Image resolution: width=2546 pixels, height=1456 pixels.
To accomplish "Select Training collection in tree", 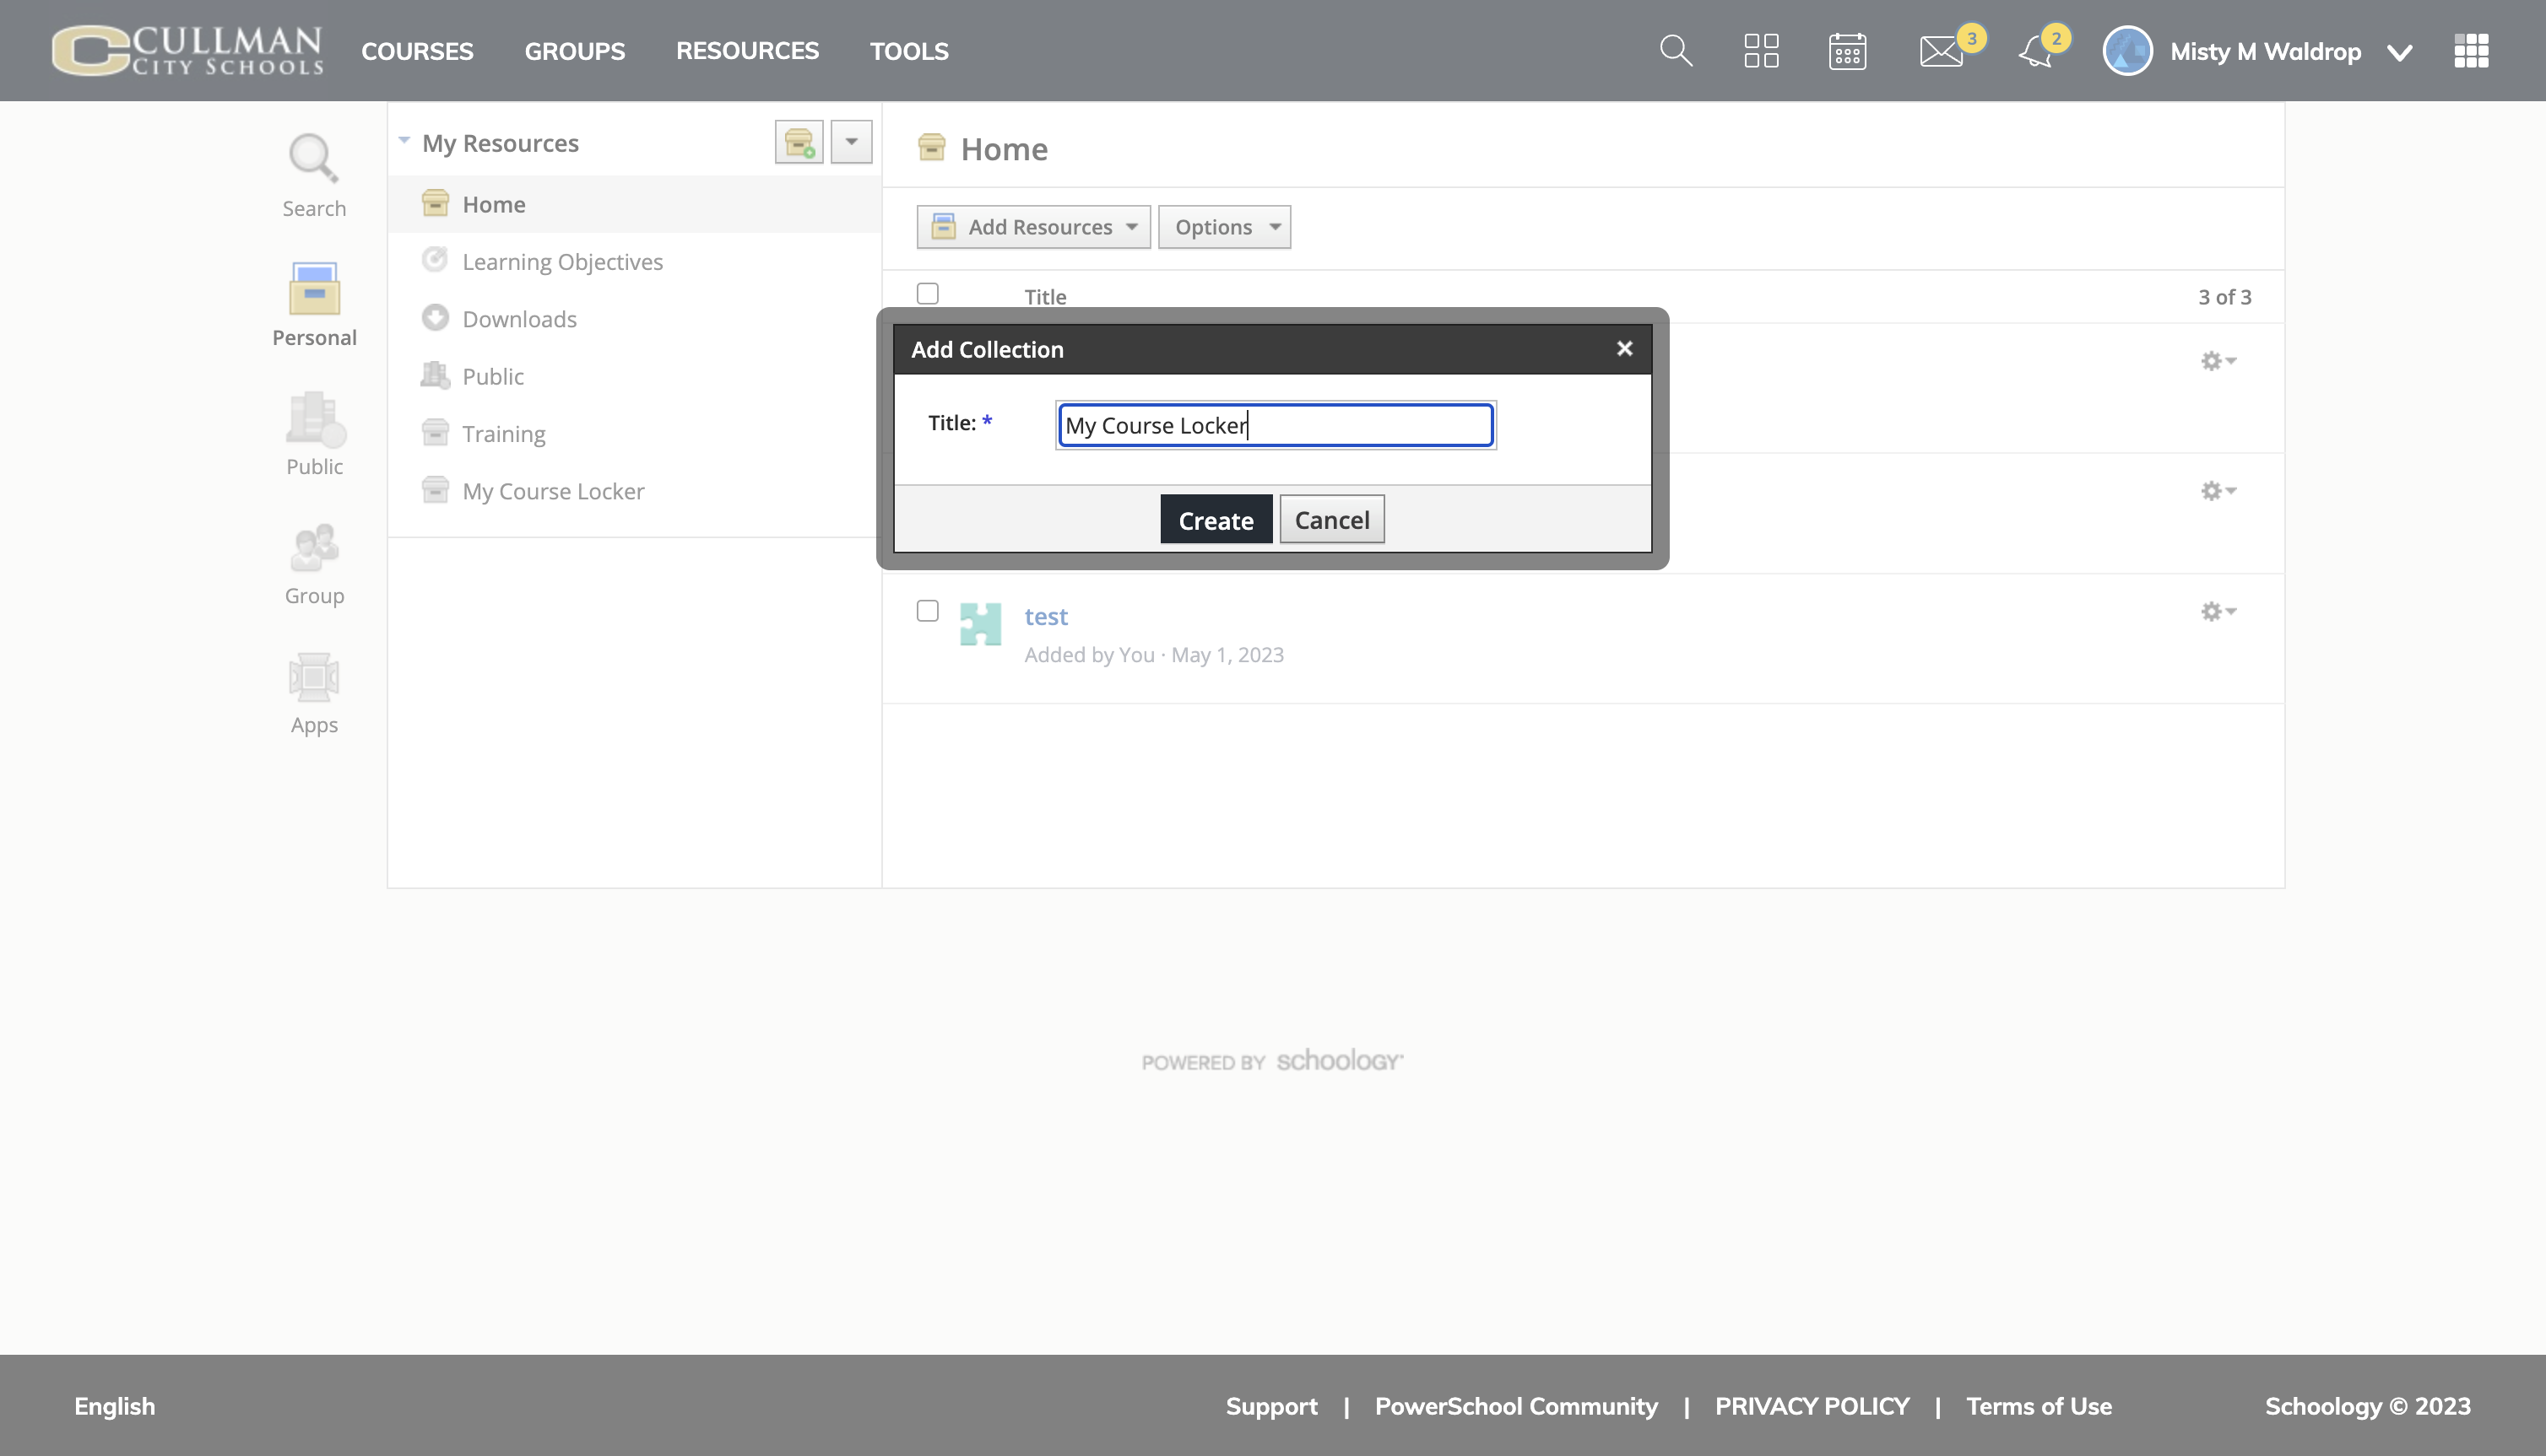I will click(634, 434).
